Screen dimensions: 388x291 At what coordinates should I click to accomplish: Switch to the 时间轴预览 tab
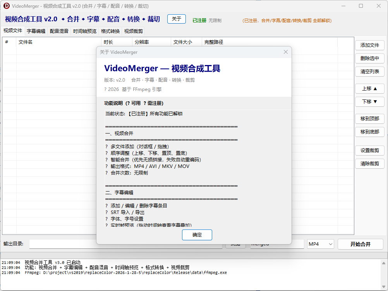click(x=84, y=31)
